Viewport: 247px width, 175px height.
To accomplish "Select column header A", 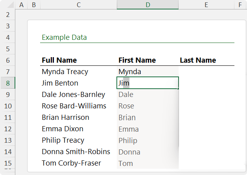I will tap(21, 5).
